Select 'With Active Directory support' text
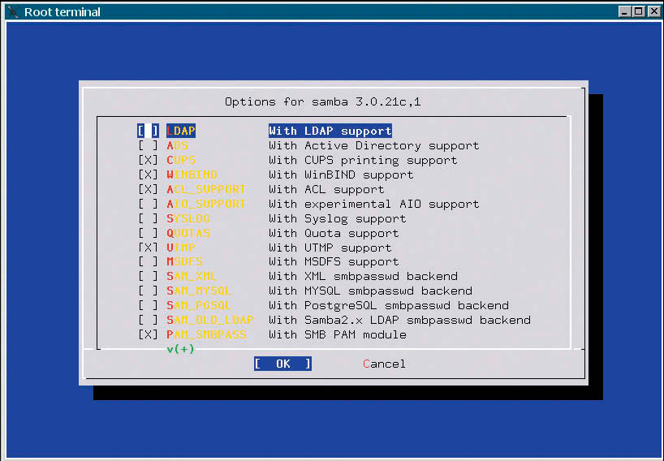 tap(374, 145)
